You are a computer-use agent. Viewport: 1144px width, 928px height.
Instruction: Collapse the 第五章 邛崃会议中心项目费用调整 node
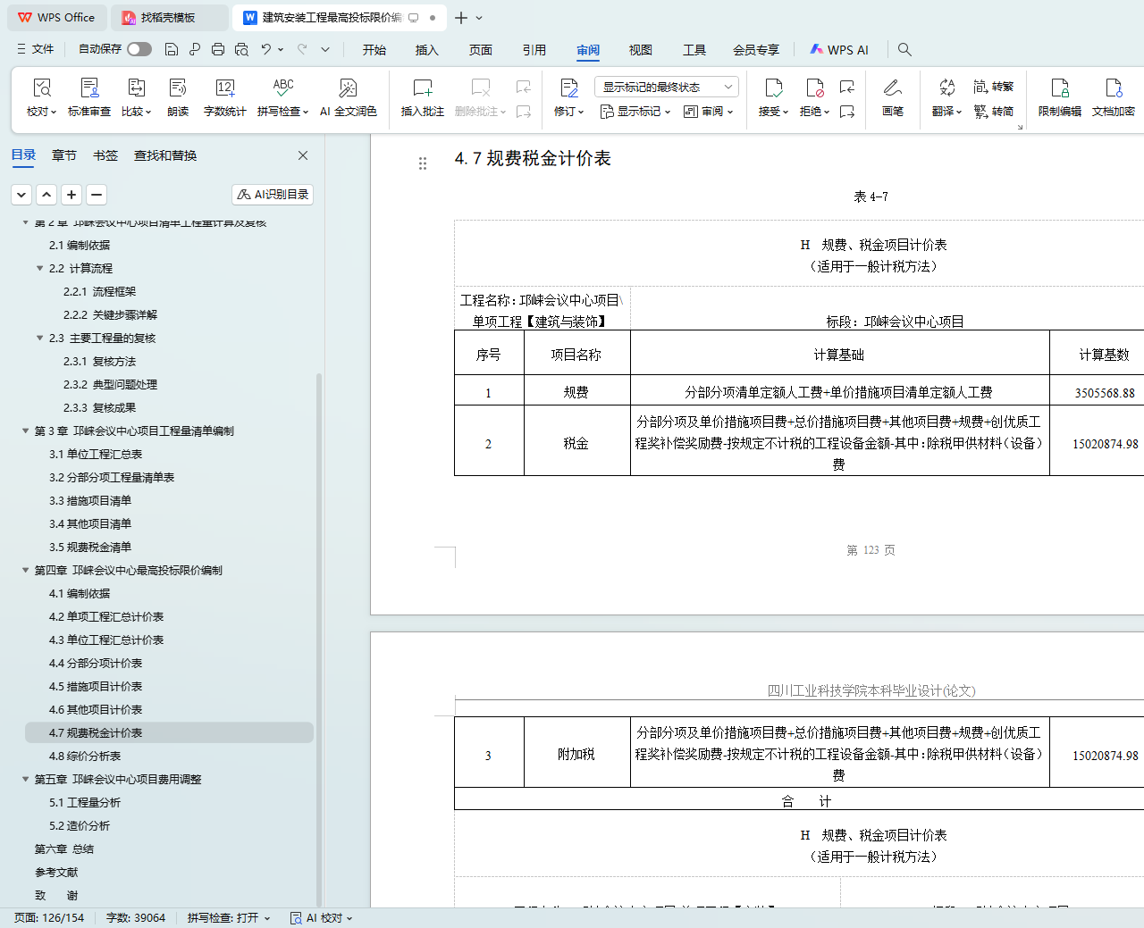pyautogui.click(x=26, y=780)
